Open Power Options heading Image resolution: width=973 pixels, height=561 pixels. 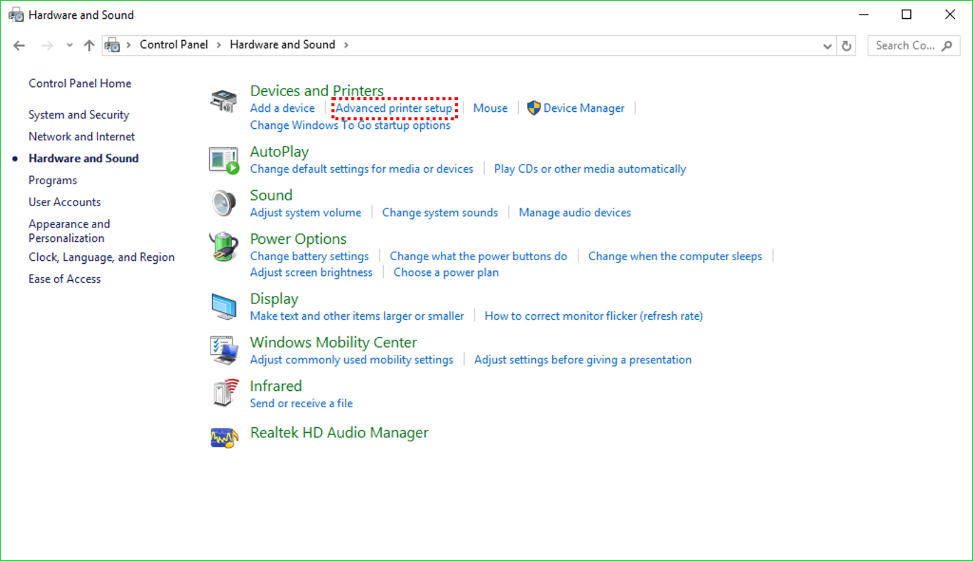(x=298, y=239)
